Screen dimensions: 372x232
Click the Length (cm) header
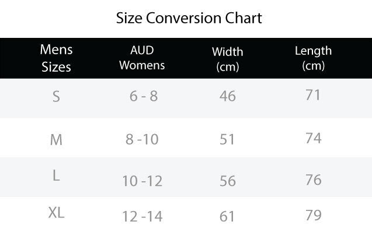313,58
